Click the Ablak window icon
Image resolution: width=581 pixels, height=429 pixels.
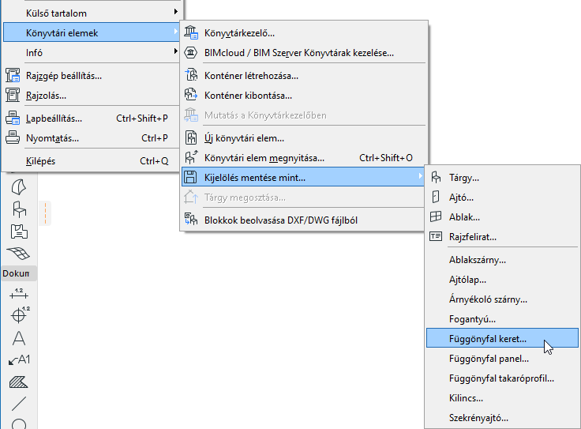click(436, 216)
